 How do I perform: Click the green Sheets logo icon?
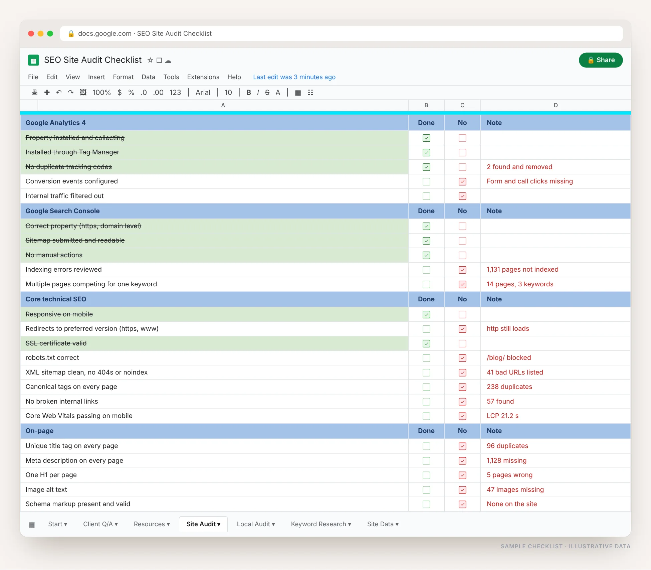pyautogui.click(x=33, y=60)
